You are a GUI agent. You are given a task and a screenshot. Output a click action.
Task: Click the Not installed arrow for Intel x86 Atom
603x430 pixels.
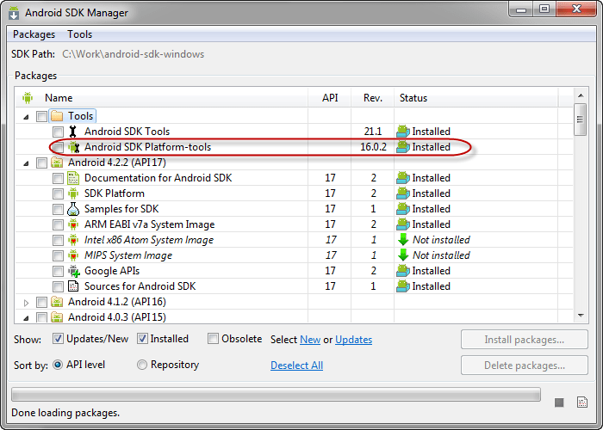coord(402,240)
